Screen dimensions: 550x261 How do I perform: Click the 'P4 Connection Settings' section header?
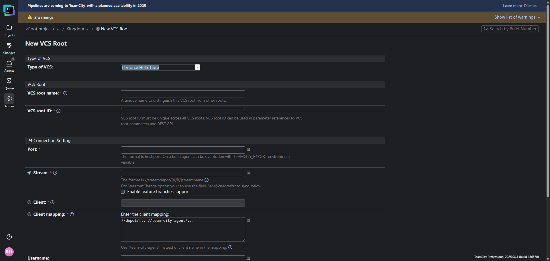click(205, 141)
